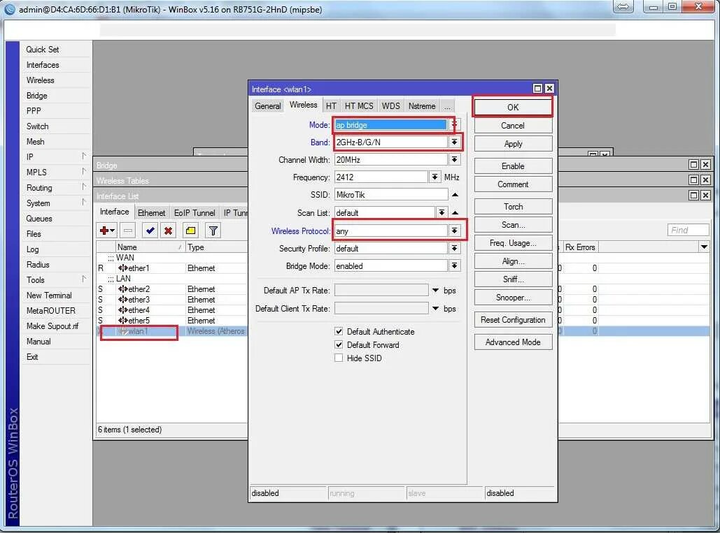Open the Wireless Protocol dropdown
The image size is (720, 533).
tap(454, 231)
